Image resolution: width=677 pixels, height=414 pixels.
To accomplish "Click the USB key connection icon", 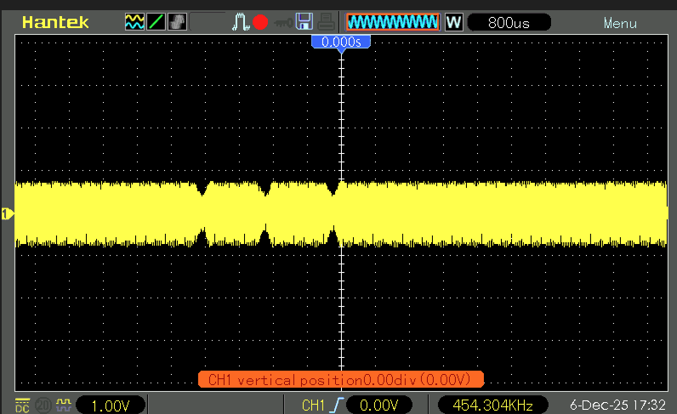I will click(x=282, y=23).
